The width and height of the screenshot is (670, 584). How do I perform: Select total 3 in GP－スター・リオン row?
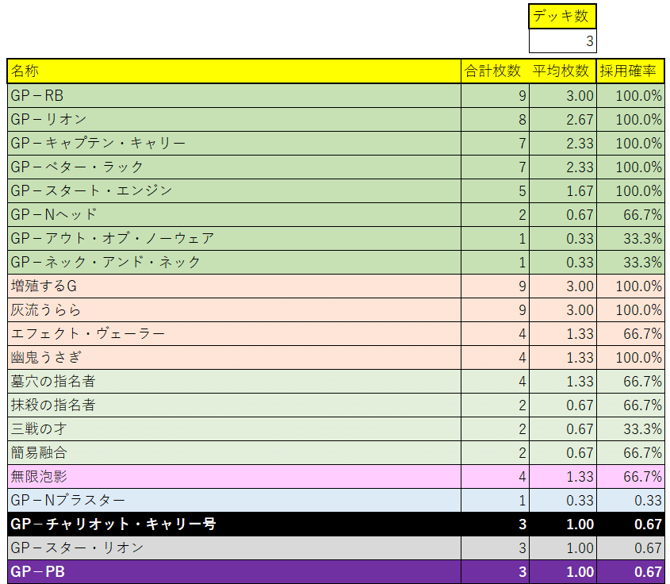[x=495, y=548]
